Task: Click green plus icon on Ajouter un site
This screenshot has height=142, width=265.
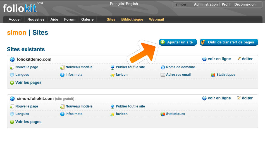Action: point(163,42)
